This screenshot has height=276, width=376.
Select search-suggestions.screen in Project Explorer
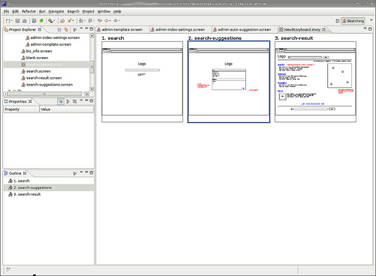(x=47, y=85)
